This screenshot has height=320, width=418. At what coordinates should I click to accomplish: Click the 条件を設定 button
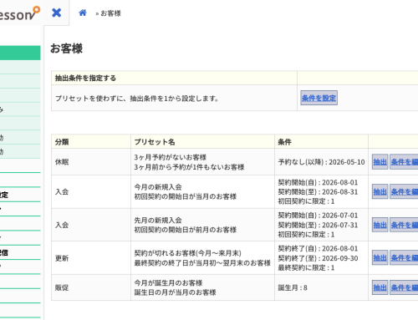319,98
